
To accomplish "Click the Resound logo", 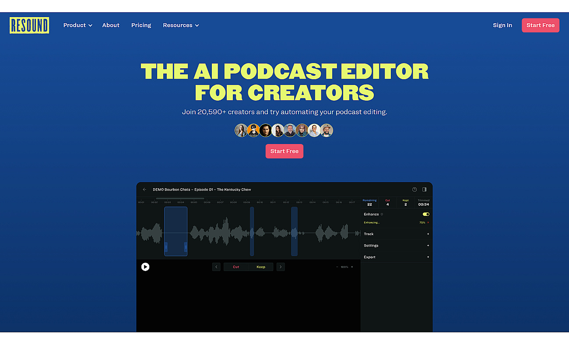I will pos(29,25).
